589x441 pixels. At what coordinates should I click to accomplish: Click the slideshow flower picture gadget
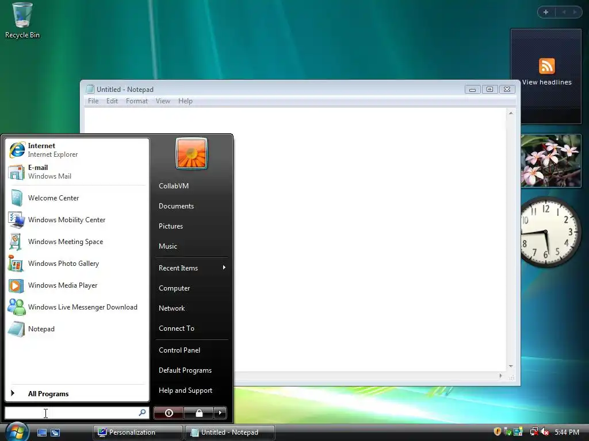(550, 161)
